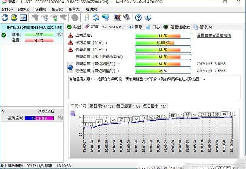
Task: Select the 每日最小 (^C) graph tab
Action: (155, 106)
